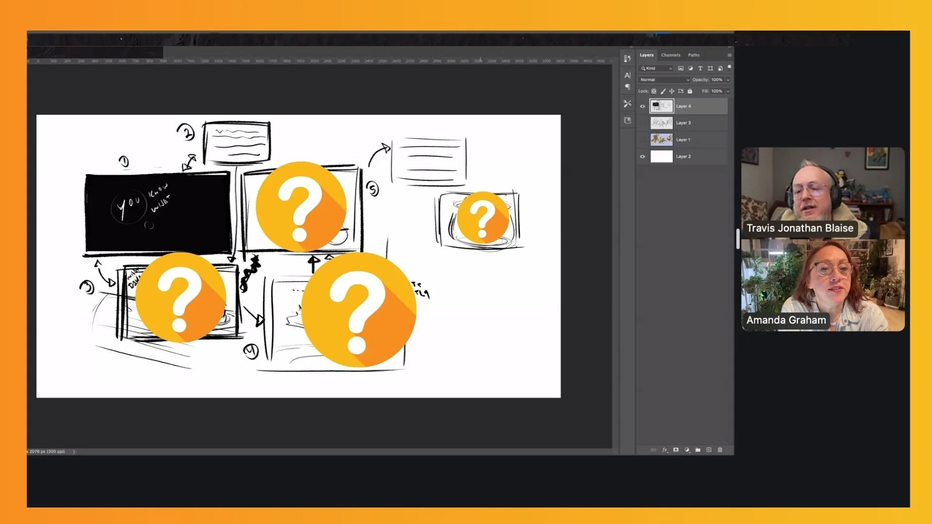This screenshot has width=932, height=524.
Task: Open the Layers panel hamburger menu
Action: coord(729,55)
